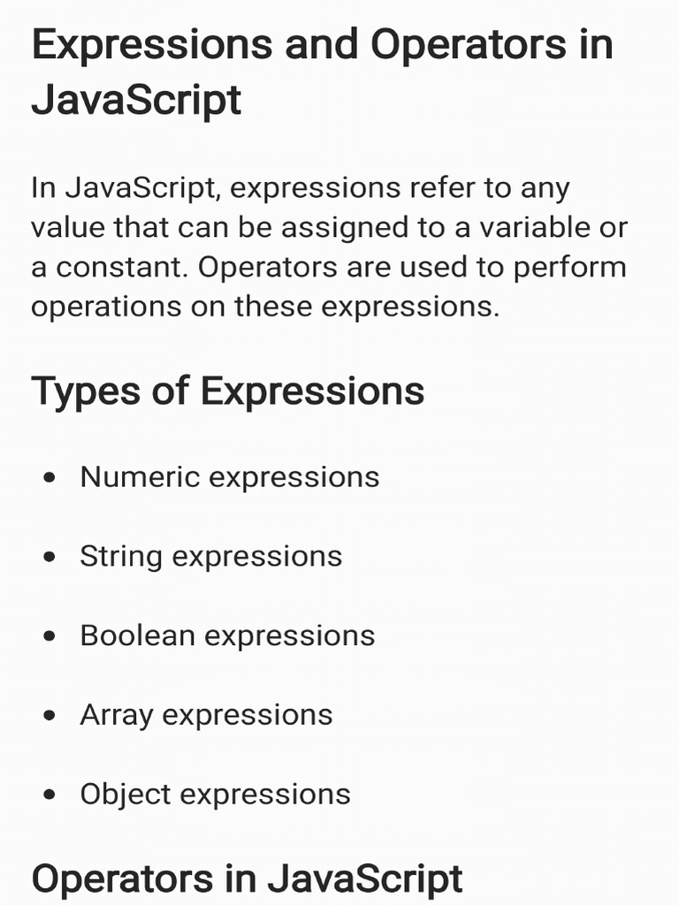Screen dimensions: 679x905
Task: Select the 'Operators in JavaScript' heading
Action: [248, 879]
